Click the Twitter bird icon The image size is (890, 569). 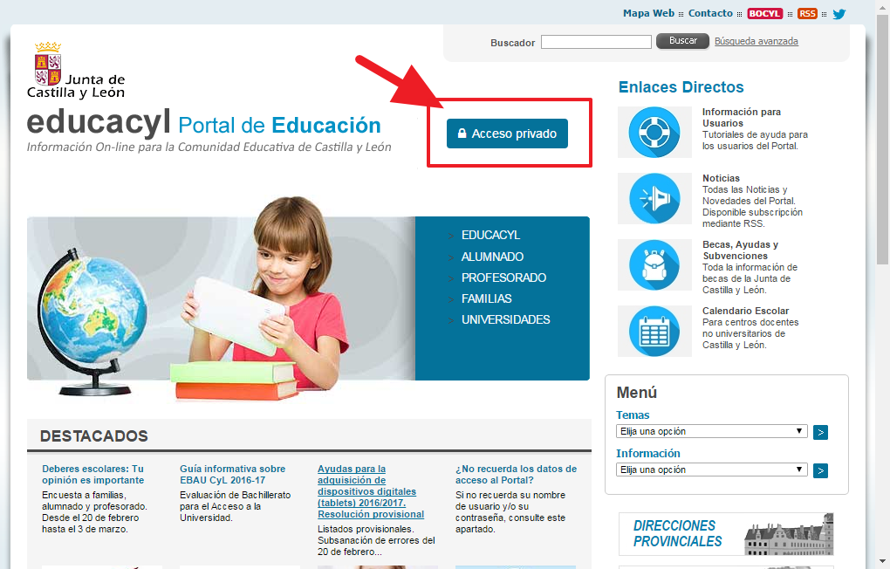[839, 13]
